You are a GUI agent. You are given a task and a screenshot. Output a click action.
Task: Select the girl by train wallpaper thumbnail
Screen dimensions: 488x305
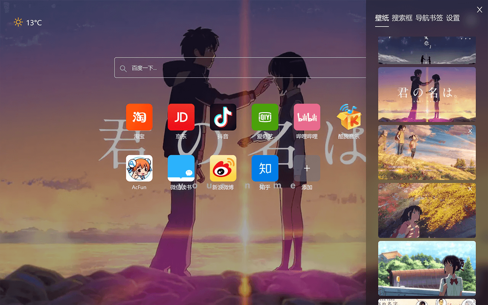[427, 268]
